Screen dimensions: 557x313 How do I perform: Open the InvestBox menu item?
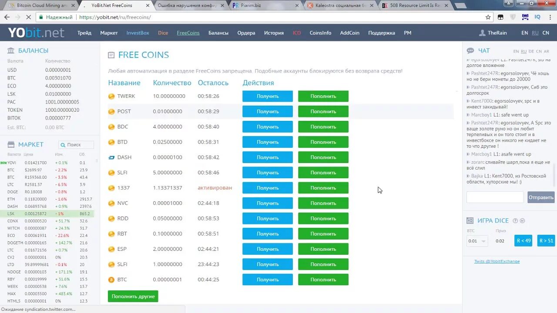[138, 33]
